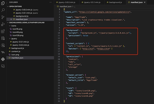Screen dimensions: 154x104
Task: Collapse the Open Editors section
Action: [x=8, y=6]
